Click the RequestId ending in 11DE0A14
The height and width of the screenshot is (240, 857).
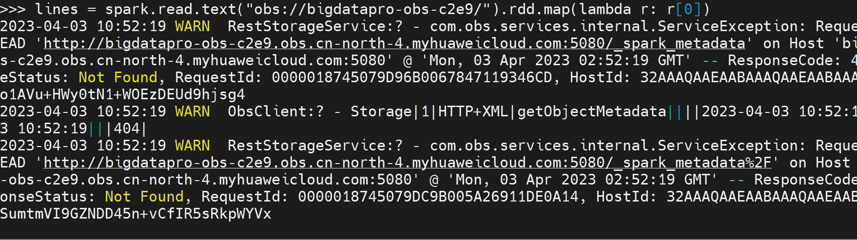coord(438,197)
